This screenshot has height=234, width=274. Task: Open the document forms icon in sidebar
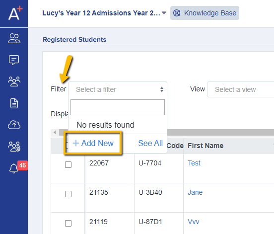(14, 103)
